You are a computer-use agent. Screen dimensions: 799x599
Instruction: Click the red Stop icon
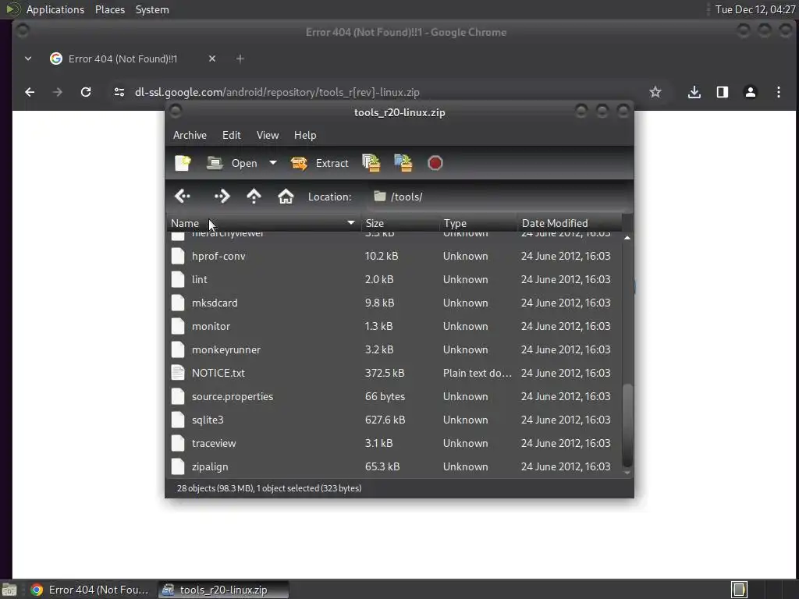[435, 163]
